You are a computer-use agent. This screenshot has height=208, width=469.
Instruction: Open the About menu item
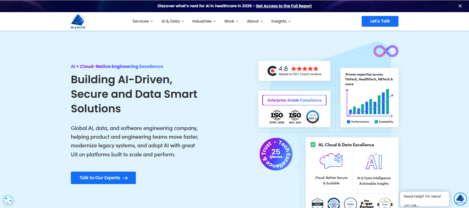pos(255,21)
